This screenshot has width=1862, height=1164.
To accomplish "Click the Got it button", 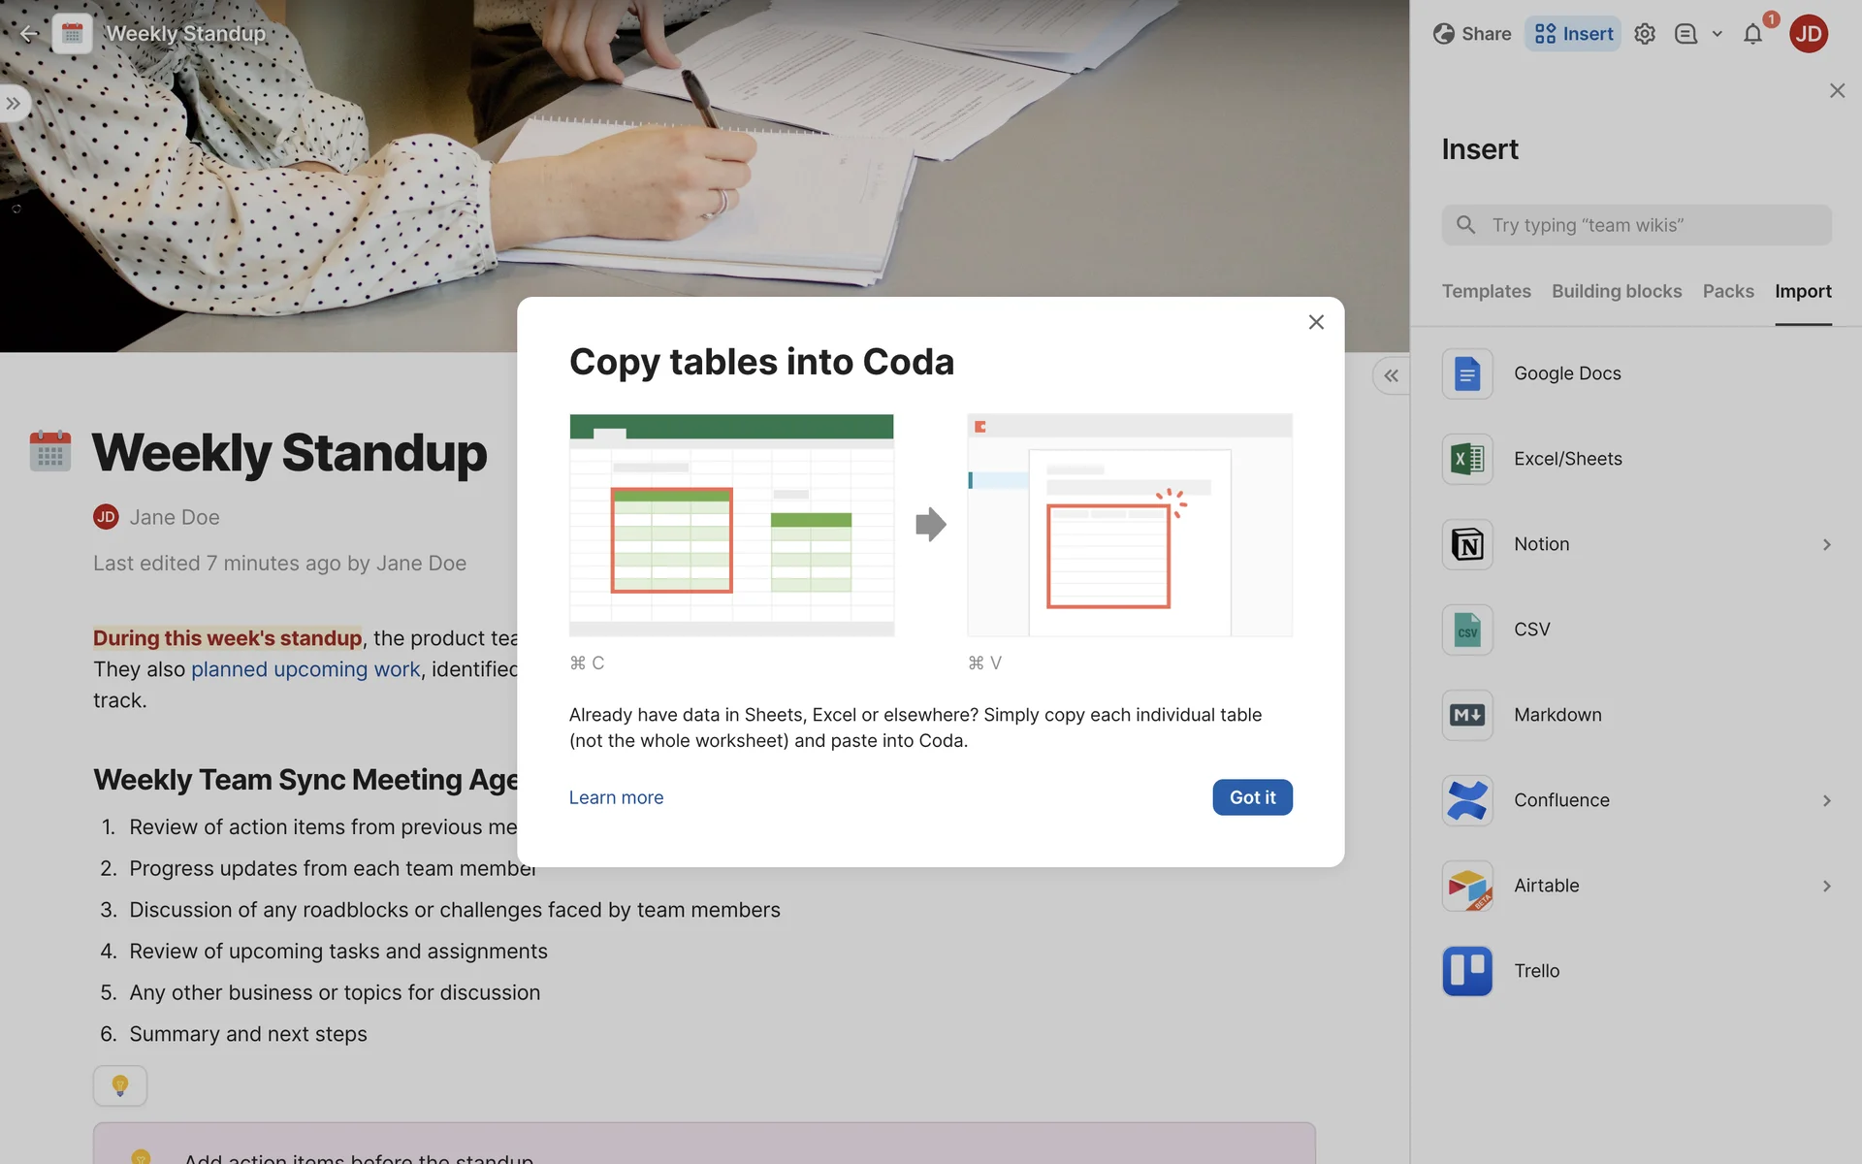I will pyautogui.click(x=1251, y=797).
